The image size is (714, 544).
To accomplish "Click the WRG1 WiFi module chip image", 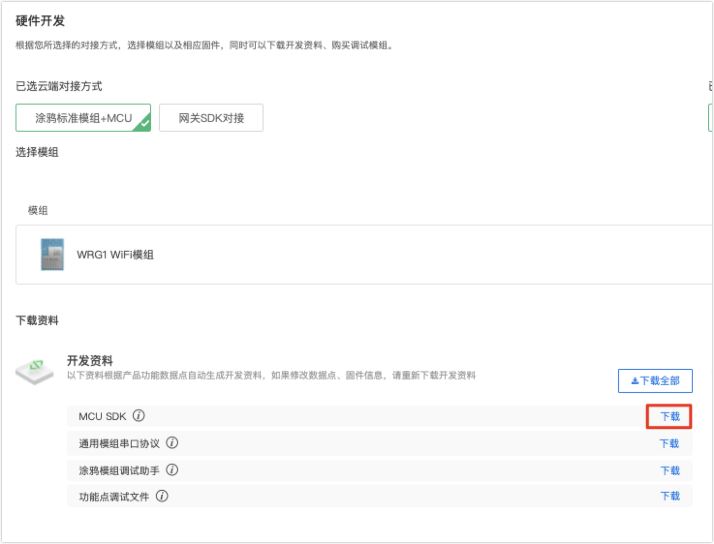I will tap(52, 255).
